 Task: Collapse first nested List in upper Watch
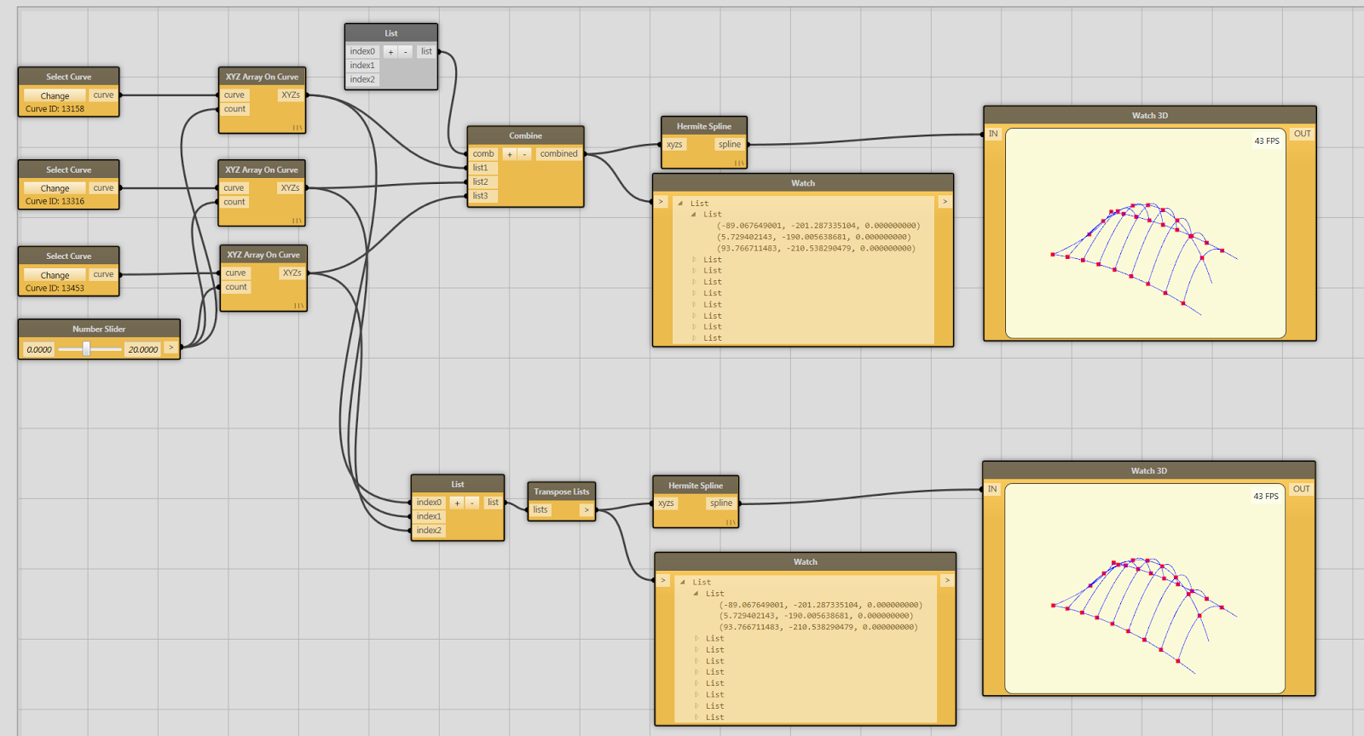pyautogui.click(x=694, y=215)
